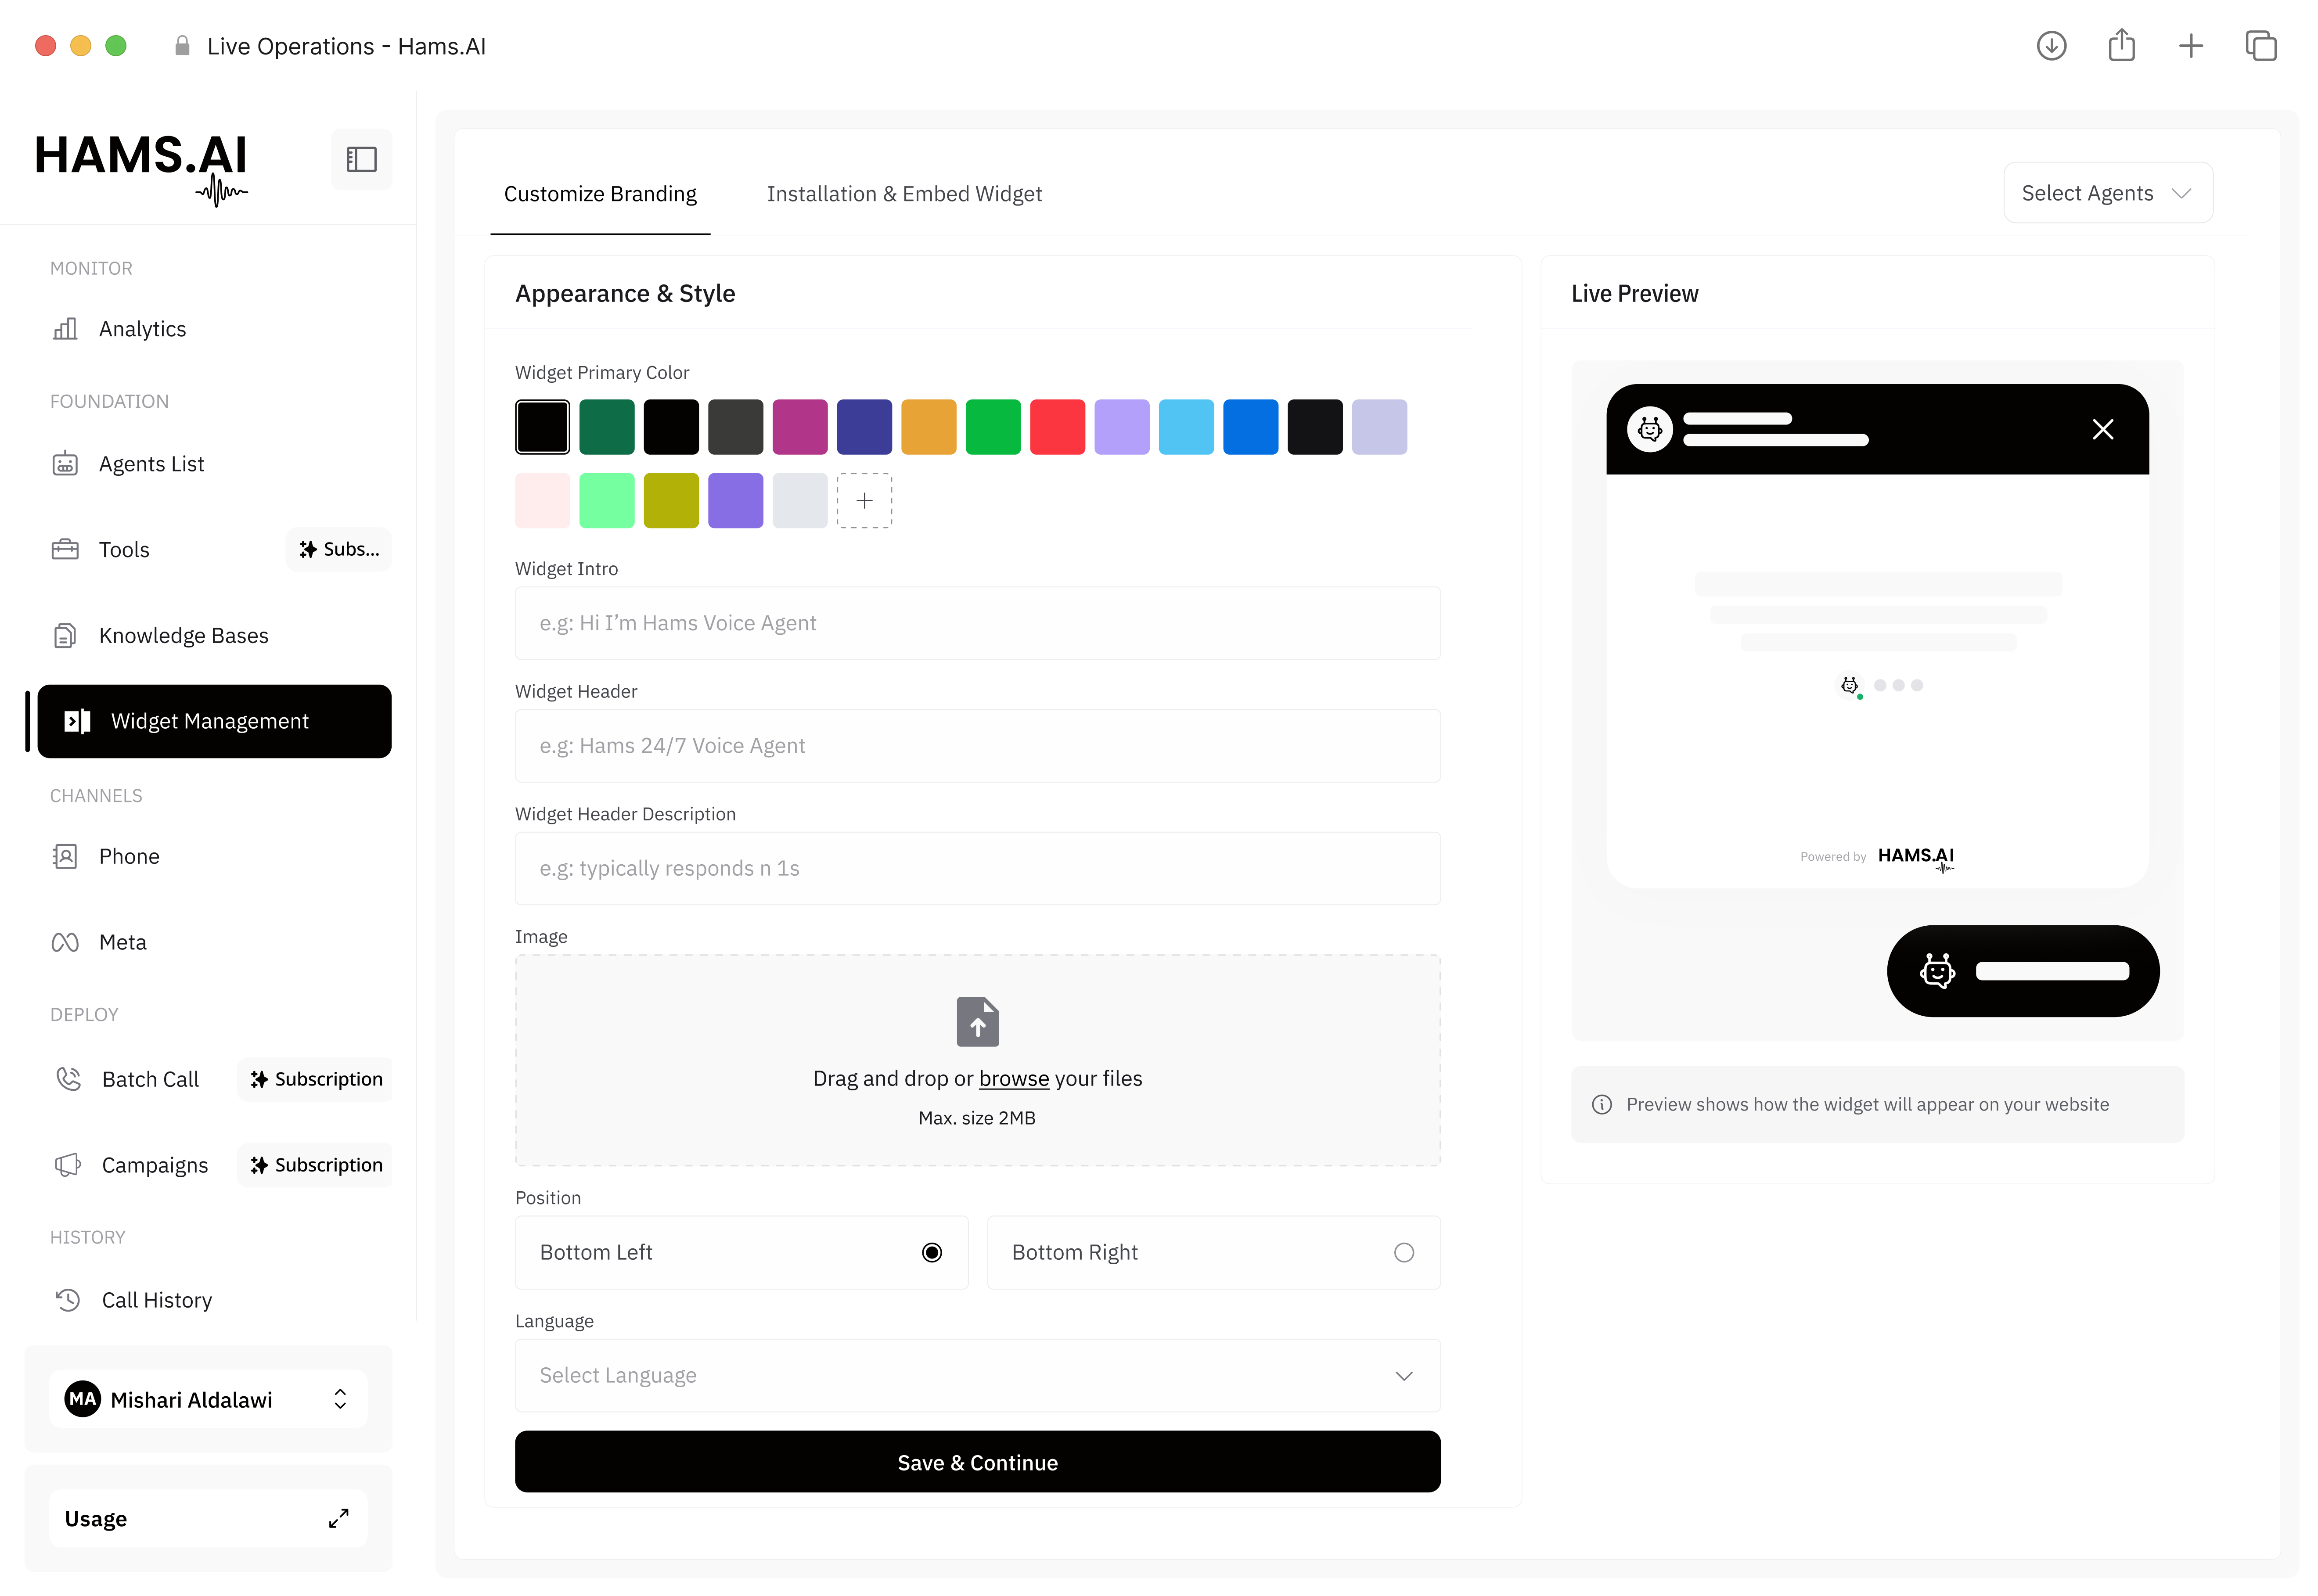Image resolution: width=2318 pixels, height=1596 pixels.
Task: Show all tabs overview icon
Action: coord(2261,46)
